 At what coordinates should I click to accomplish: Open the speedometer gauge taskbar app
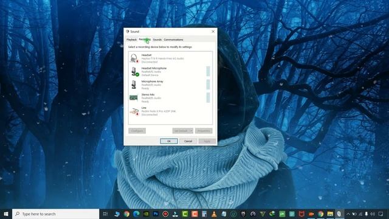point(253,214)
